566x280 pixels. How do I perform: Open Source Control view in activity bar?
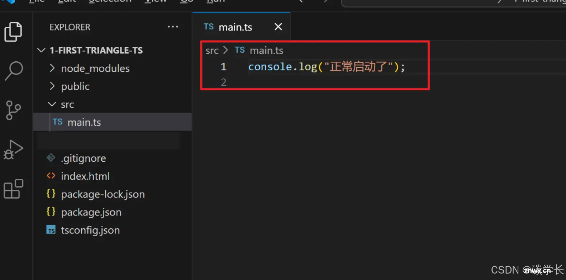point(14,110)
